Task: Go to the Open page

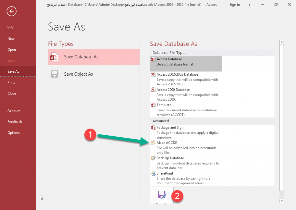Action: coord(18,50)
